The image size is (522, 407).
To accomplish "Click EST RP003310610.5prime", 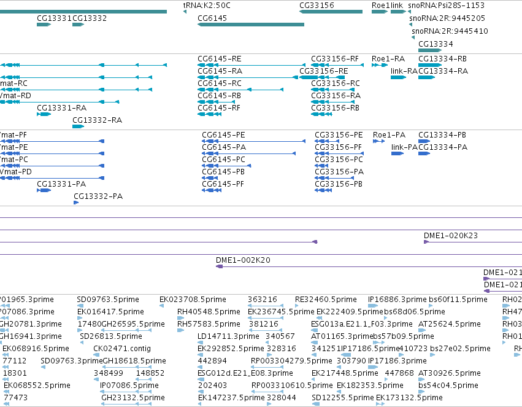I will pos(292,386).
